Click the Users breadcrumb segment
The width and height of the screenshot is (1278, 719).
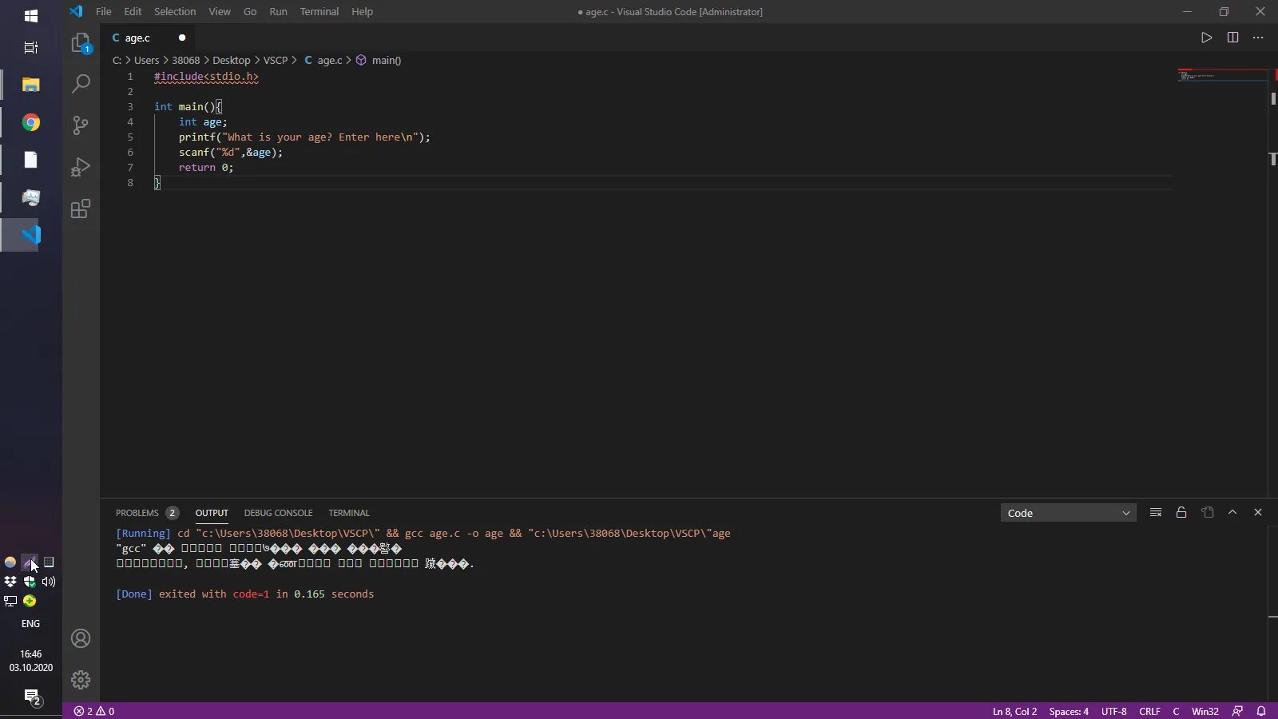(146, 61)
